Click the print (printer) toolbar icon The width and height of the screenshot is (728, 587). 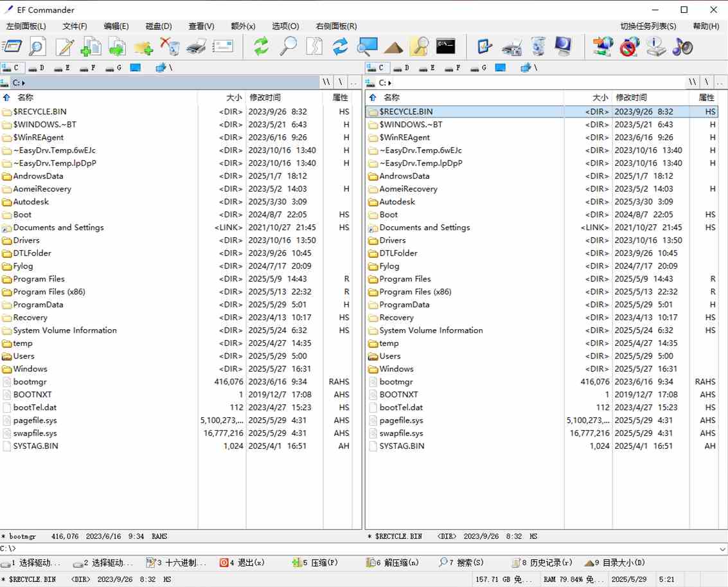click(x=196, y=47)
